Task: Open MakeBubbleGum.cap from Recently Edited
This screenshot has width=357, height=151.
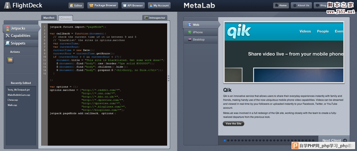Action: point(19,95)
